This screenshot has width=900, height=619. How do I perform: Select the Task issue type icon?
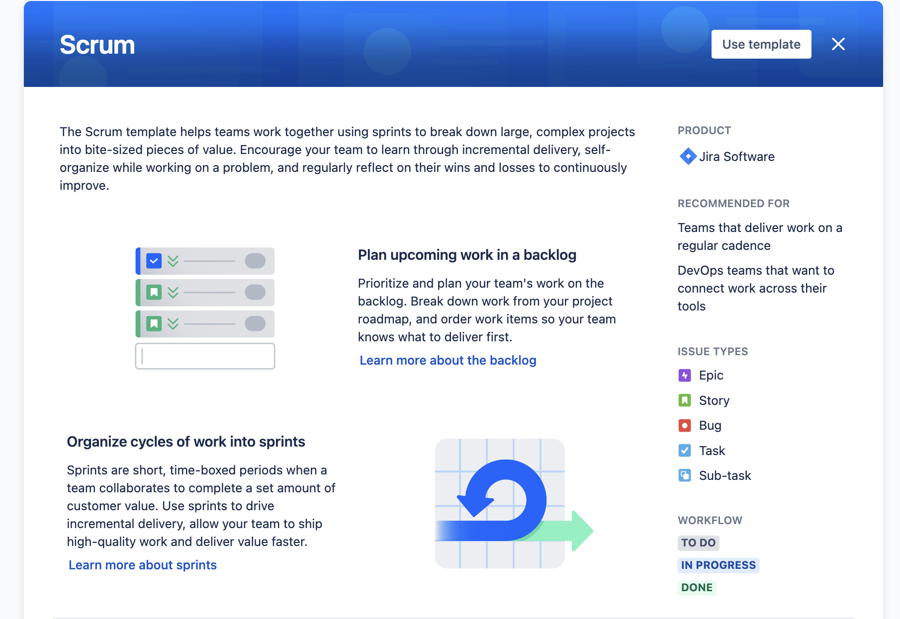pyautogui.click(x=685, y=451)
